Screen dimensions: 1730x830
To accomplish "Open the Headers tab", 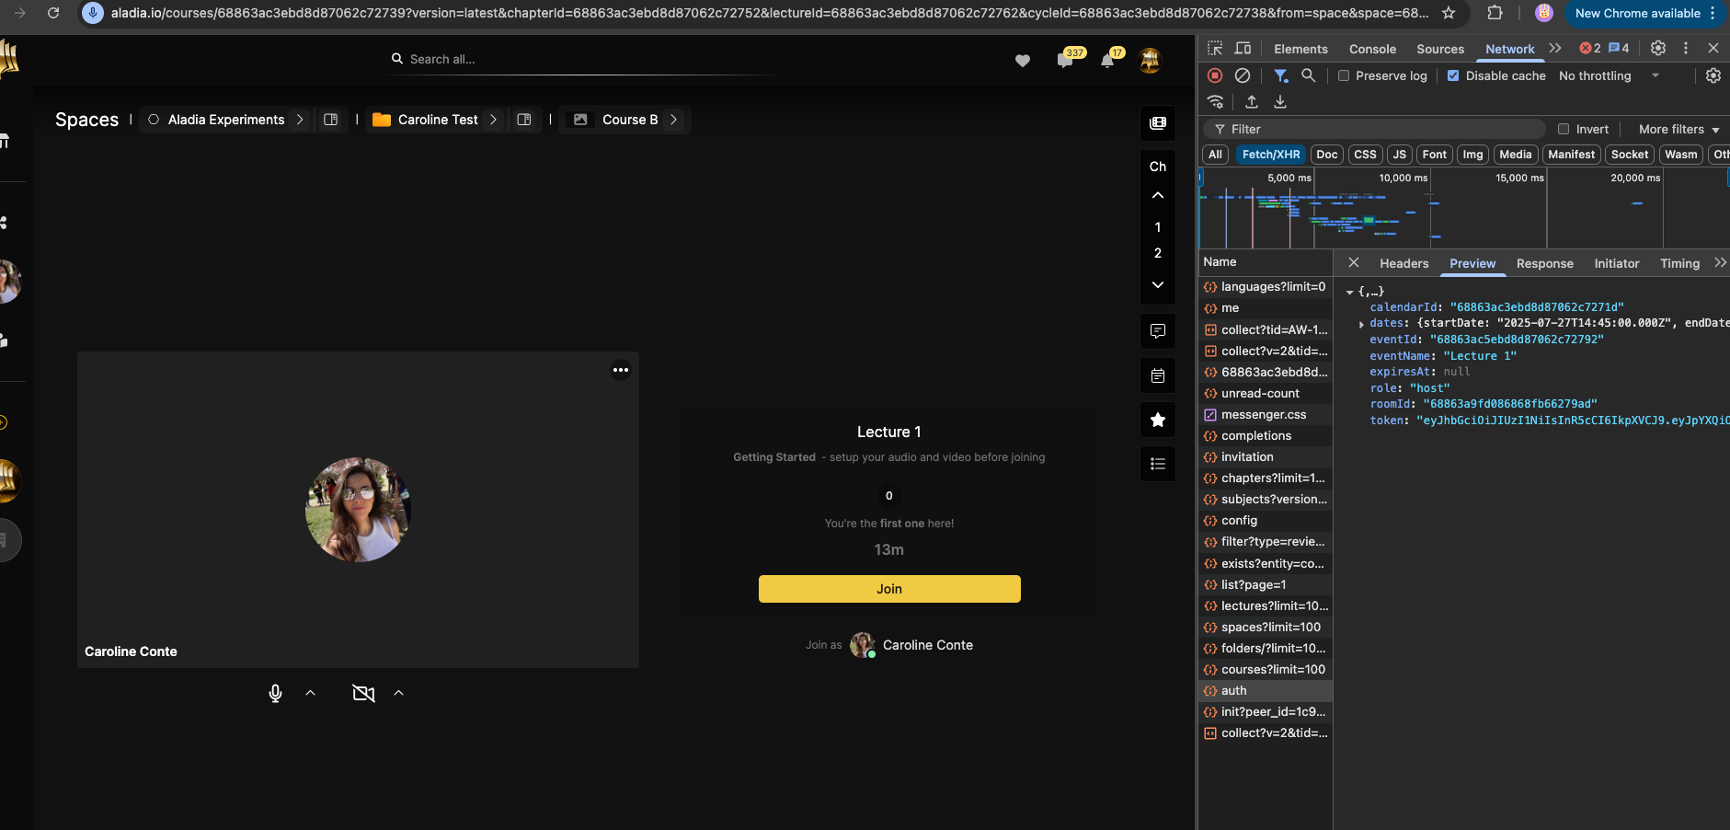I will click(x=1404, y=263).
